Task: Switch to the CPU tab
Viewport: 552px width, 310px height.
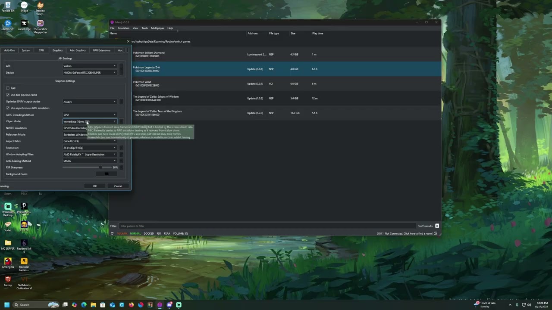Action: (x=41, y=50)
